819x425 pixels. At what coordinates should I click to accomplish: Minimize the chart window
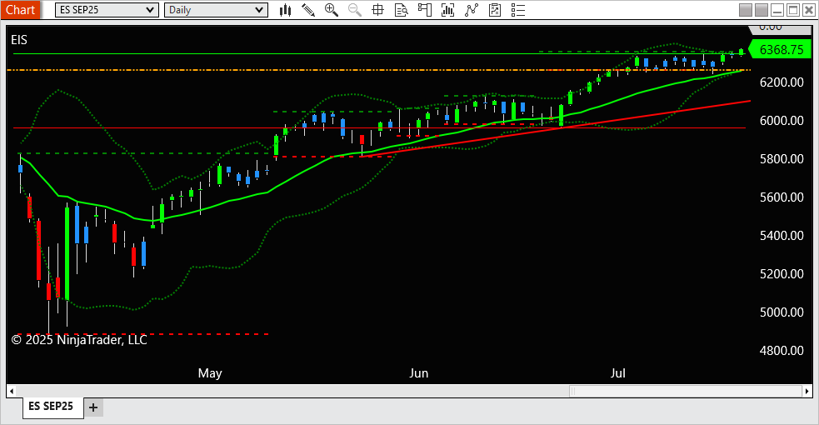point(777,10)
